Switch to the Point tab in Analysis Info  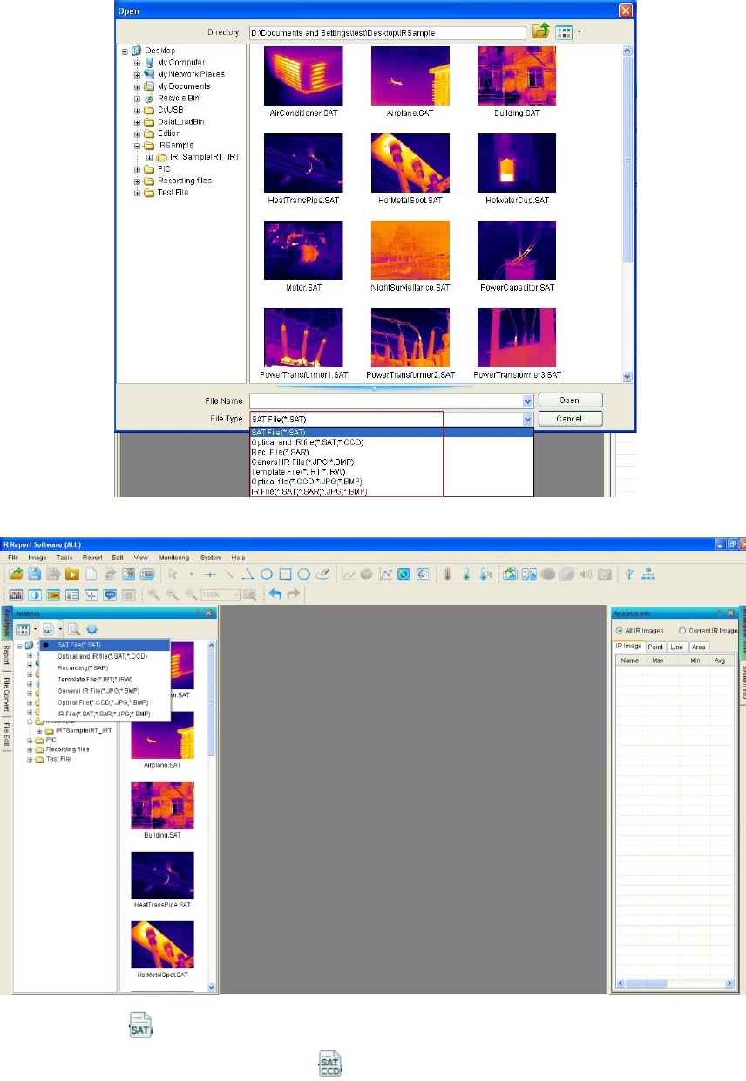[x=656, y=647]
